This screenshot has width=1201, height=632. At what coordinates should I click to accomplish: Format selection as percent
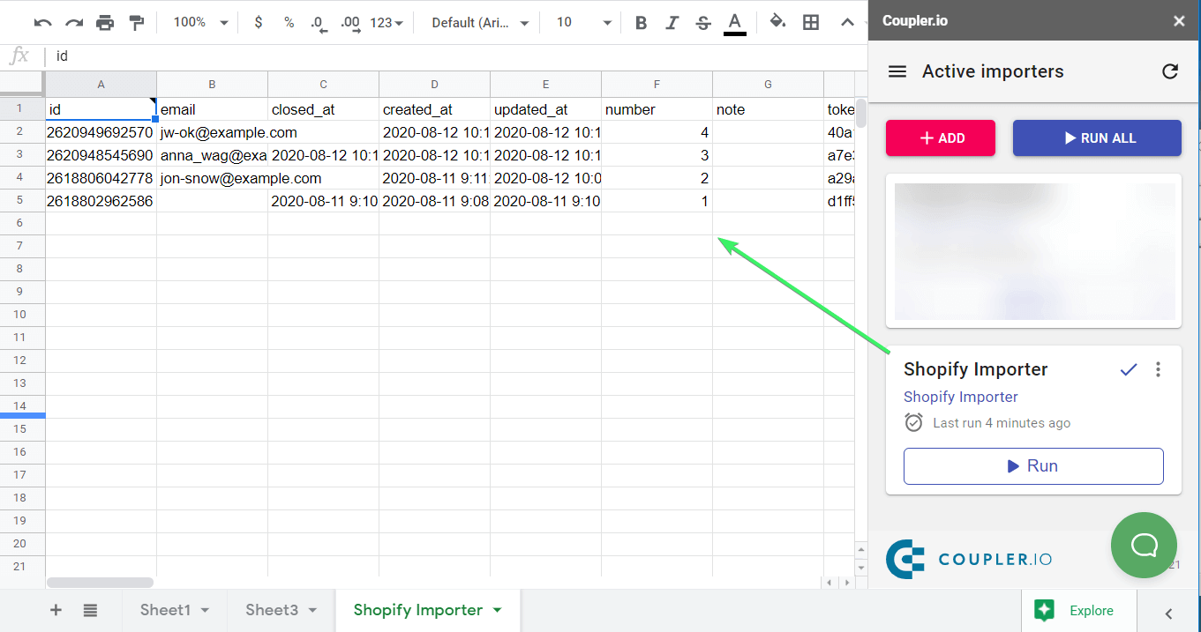(289, 22)
